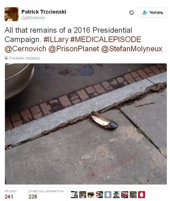Open the Union Jack flag avatar
The image size is (170, 201).
click(125, 194)
